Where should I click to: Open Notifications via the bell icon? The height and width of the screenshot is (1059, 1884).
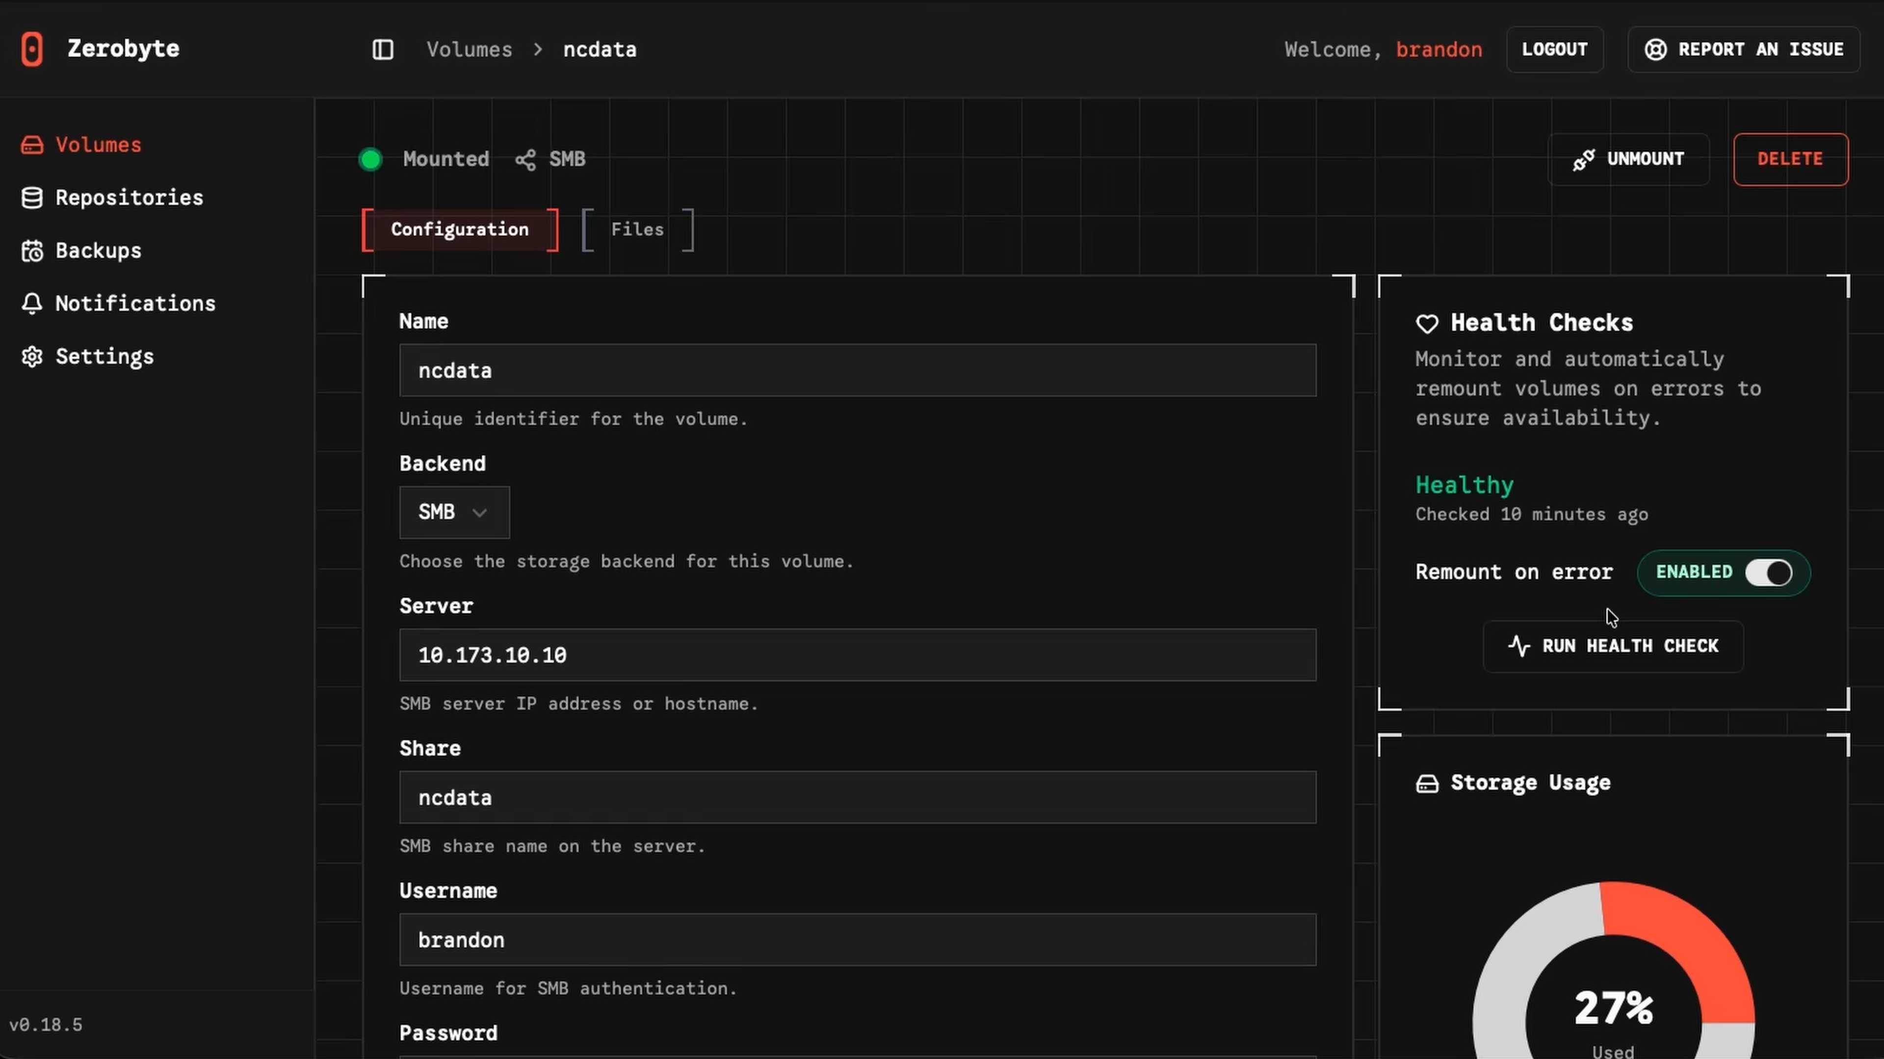(x=32, y=303)
